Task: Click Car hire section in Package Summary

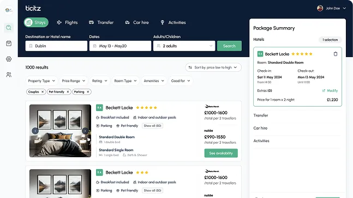Action: [260, 128]
